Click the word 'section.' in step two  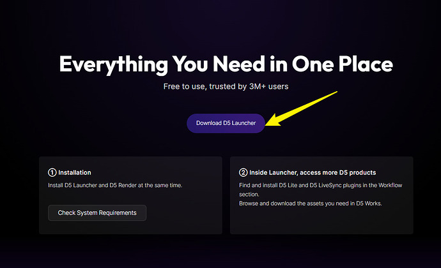[x=249, y=194]
